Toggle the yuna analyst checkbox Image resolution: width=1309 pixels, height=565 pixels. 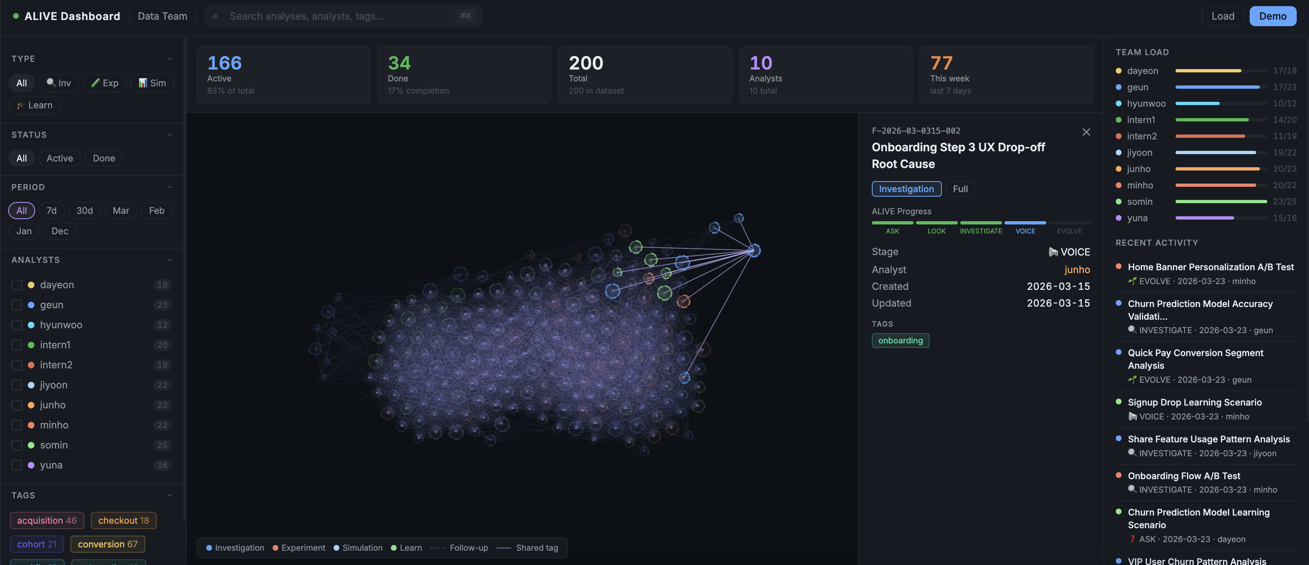click(17, 465)
